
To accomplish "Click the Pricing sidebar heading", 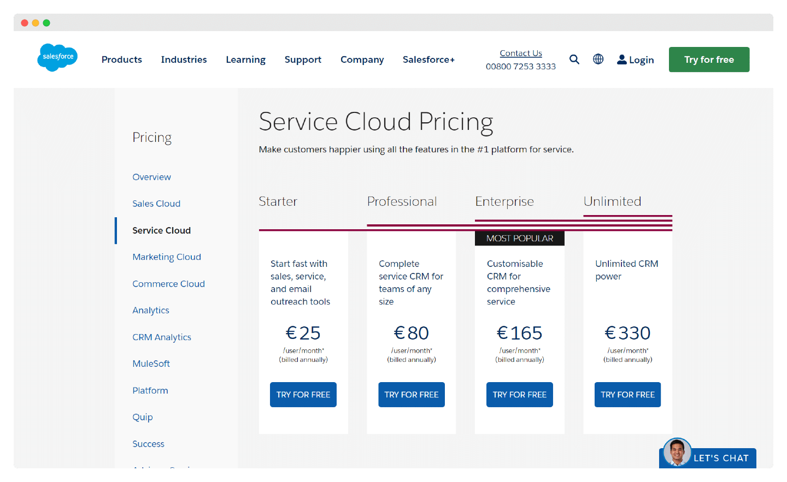I will tap(152, 138).
